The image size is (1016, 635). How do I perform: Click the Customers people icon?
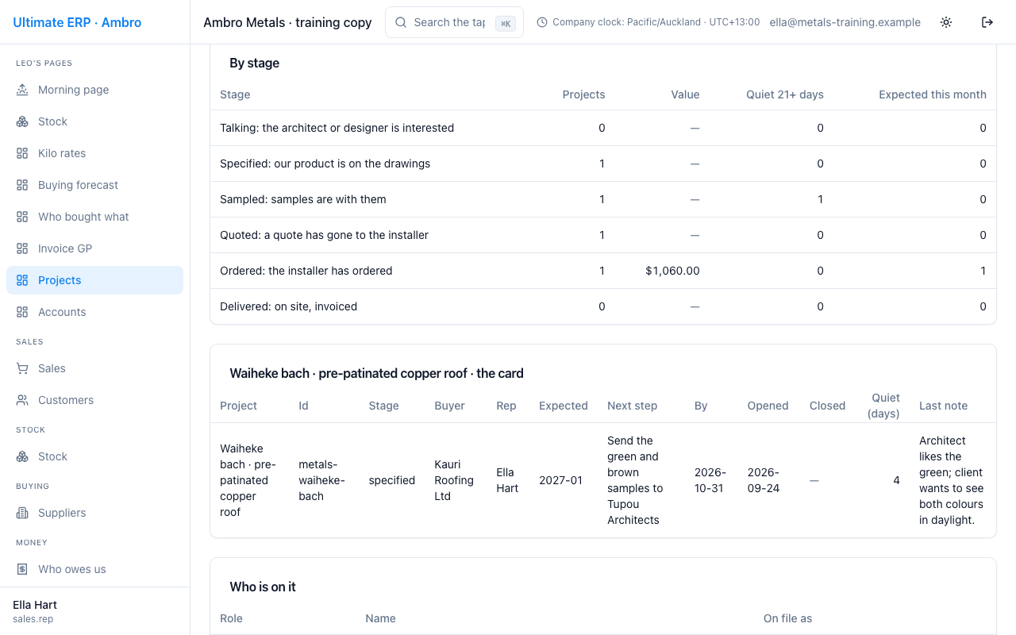22,400
